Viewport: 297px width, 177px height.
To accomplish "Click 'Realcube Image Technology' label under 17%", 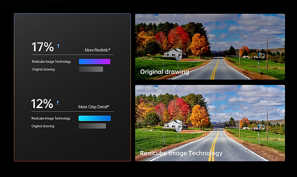I will [51, 61].
